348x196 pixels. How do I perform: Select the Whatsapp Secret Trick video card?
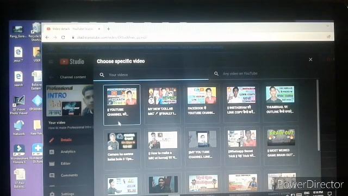click(x=242, y=146)
